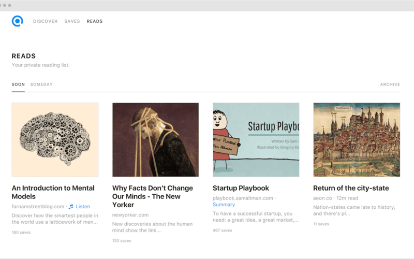Click the blue circular app logo
This screenshot has width=414, height=259.
coord(18,21)
